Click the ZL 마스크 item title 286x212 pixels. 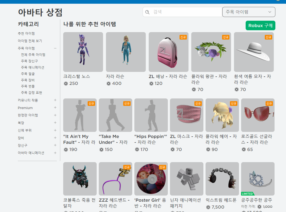(x=186, y=139)
